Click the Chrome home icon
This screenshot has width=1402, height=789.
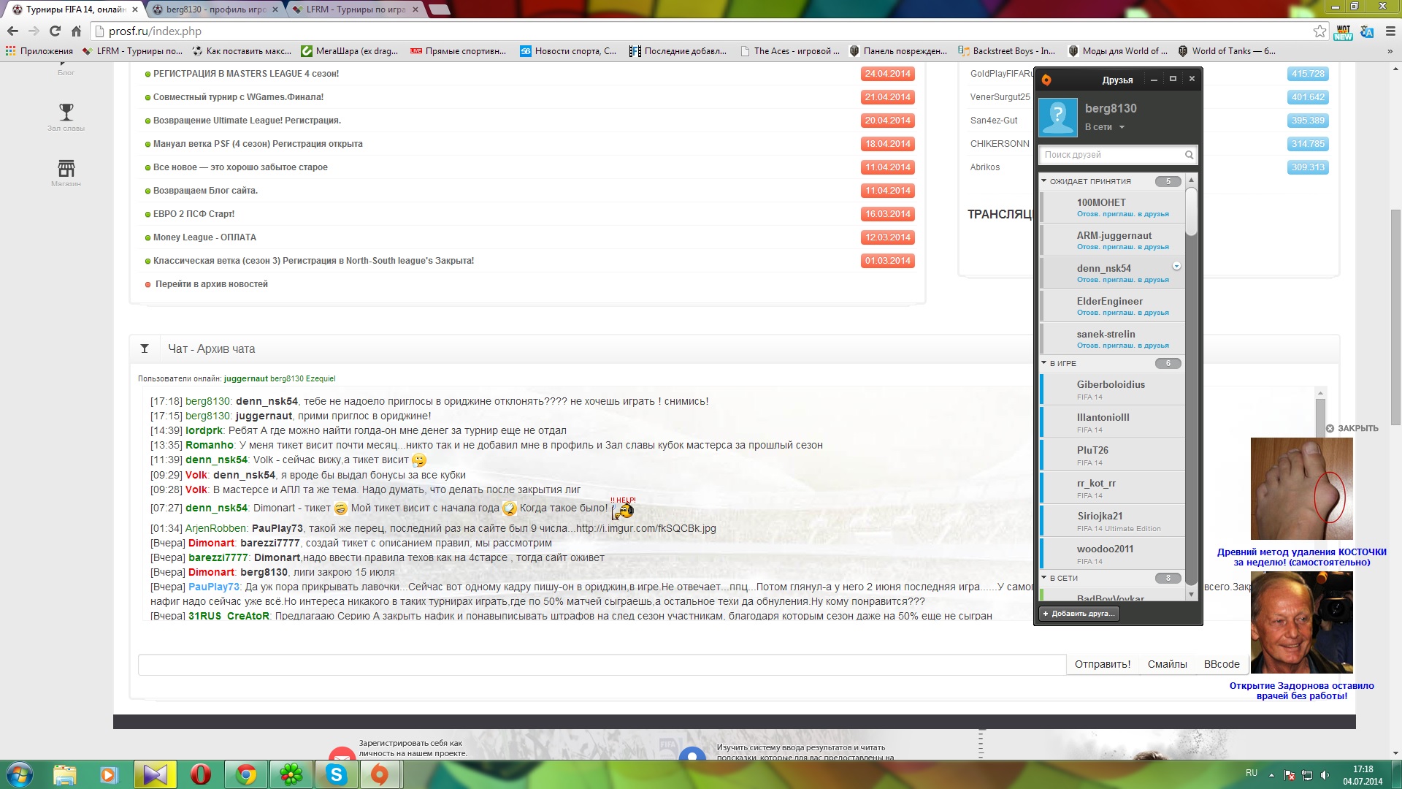(x=76, y=31)
